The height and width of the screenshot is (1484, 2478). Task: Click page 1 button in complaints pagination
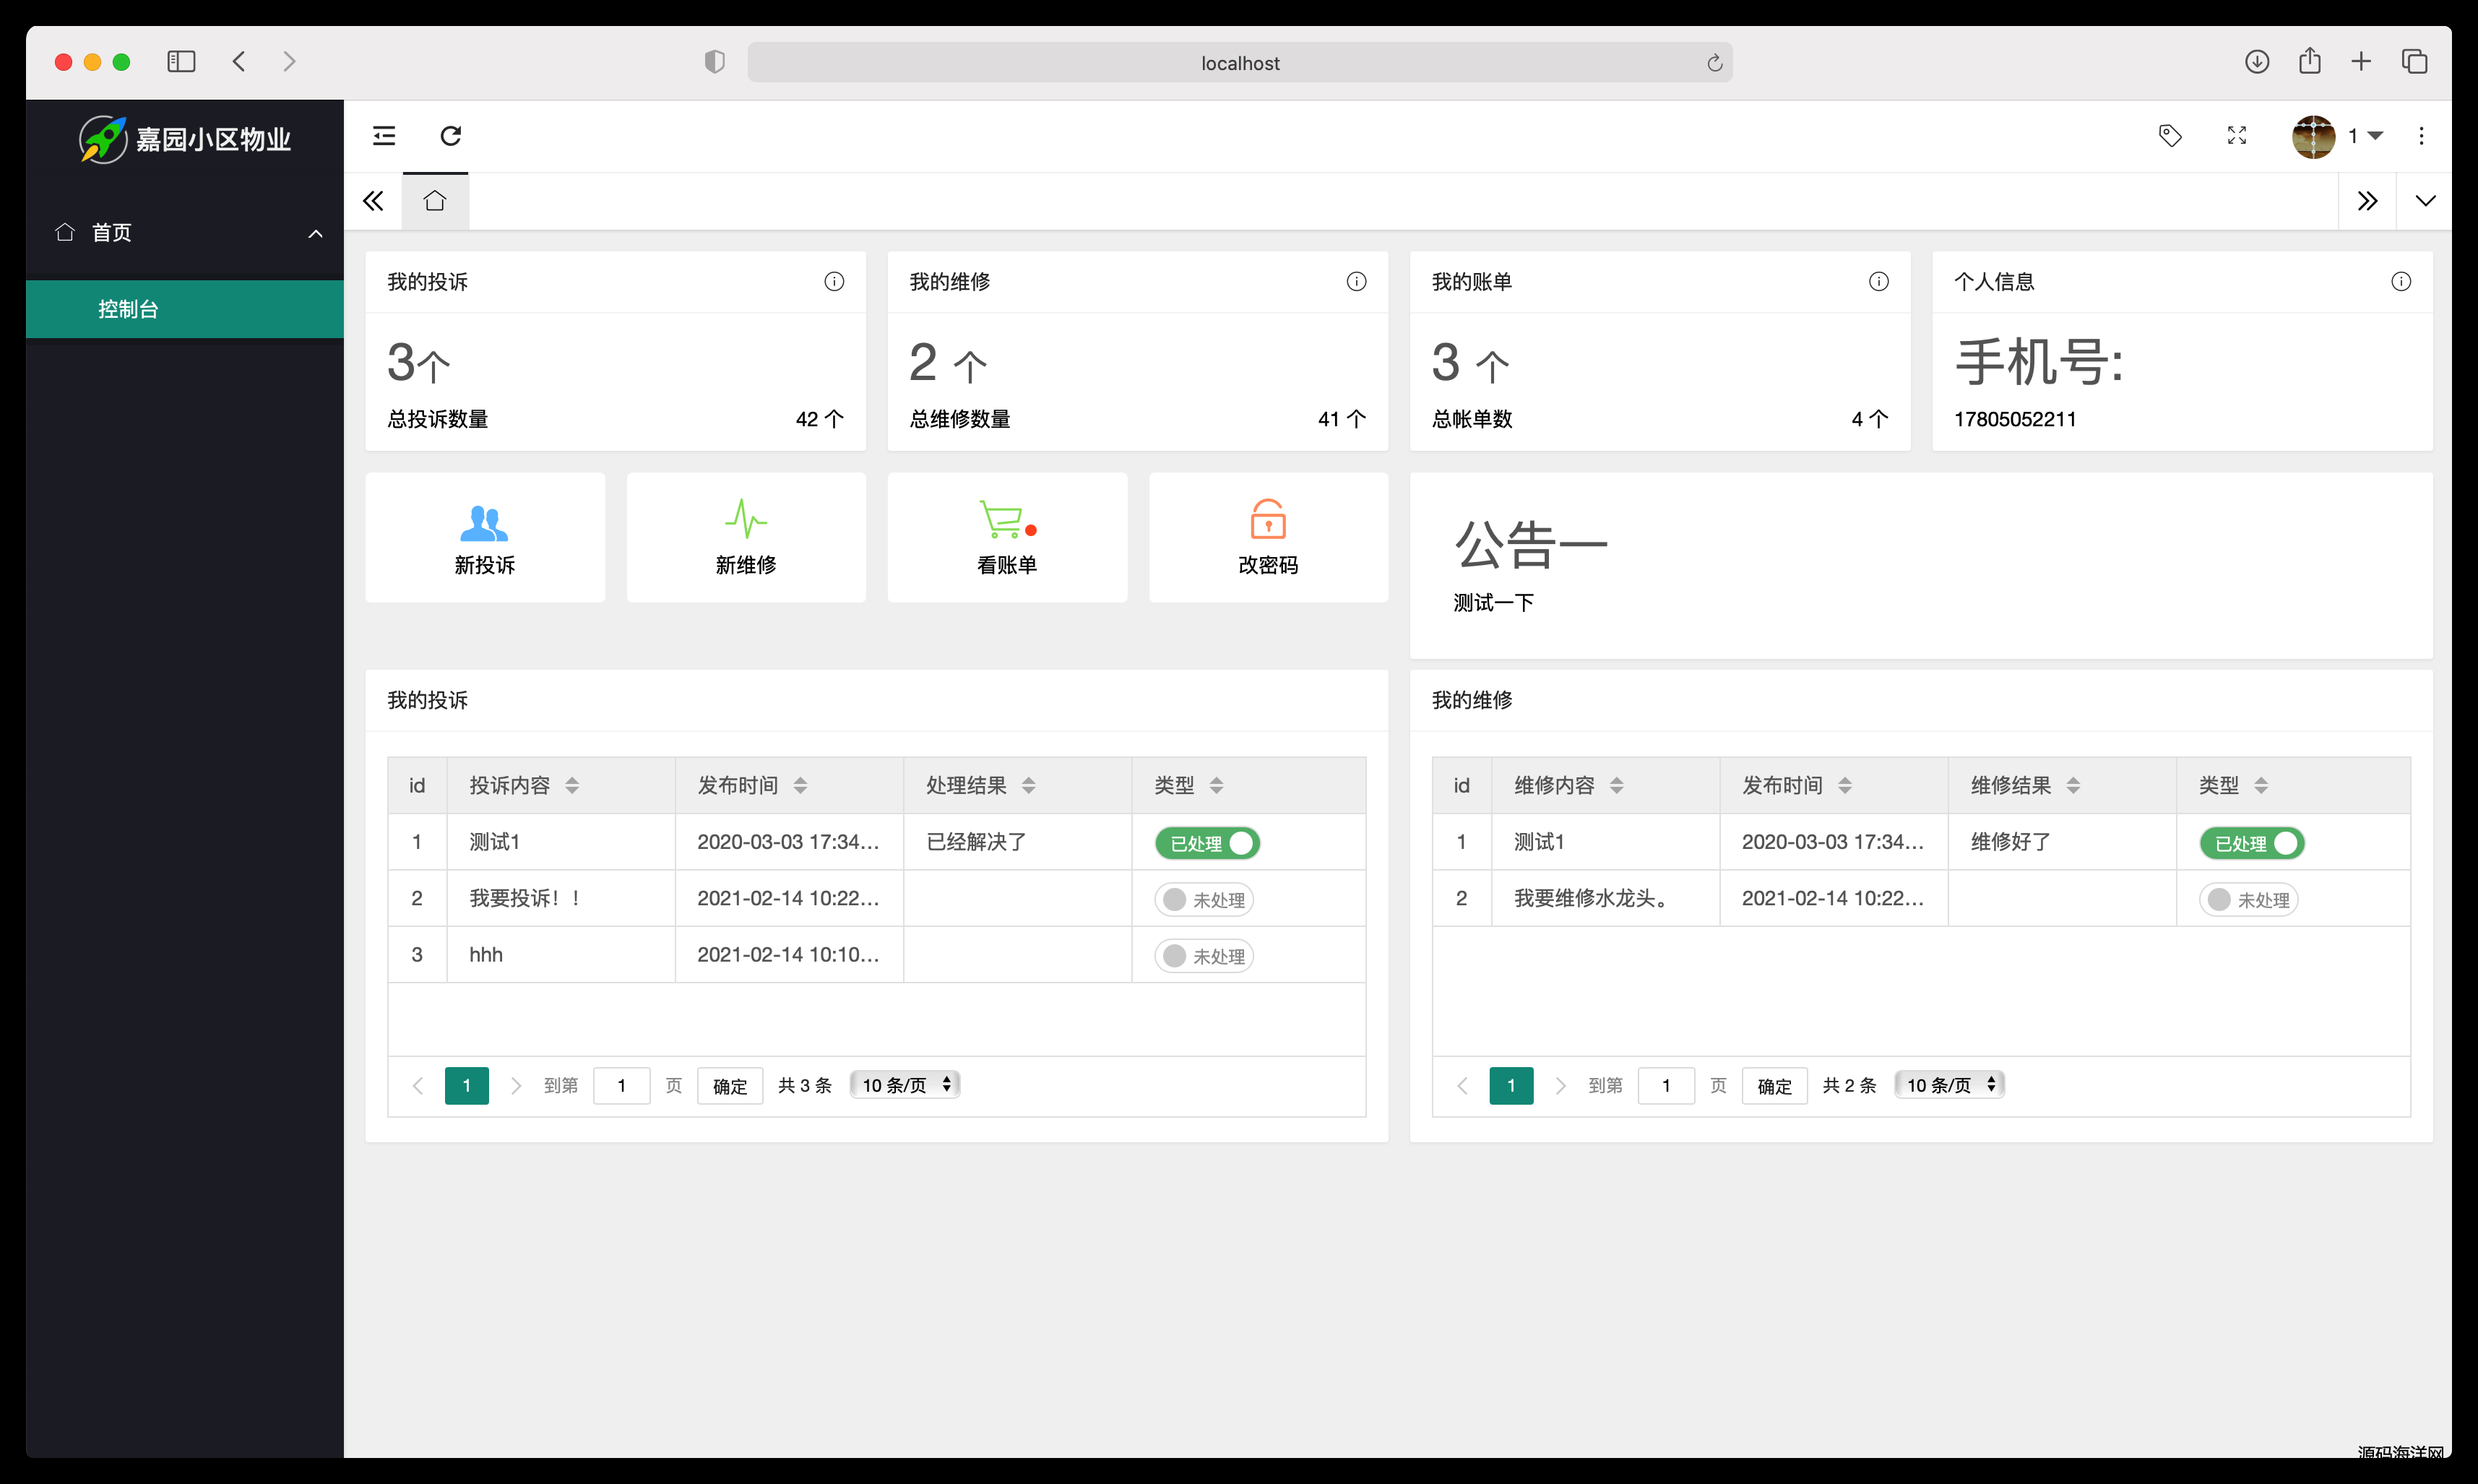[x=467, y=1086]
